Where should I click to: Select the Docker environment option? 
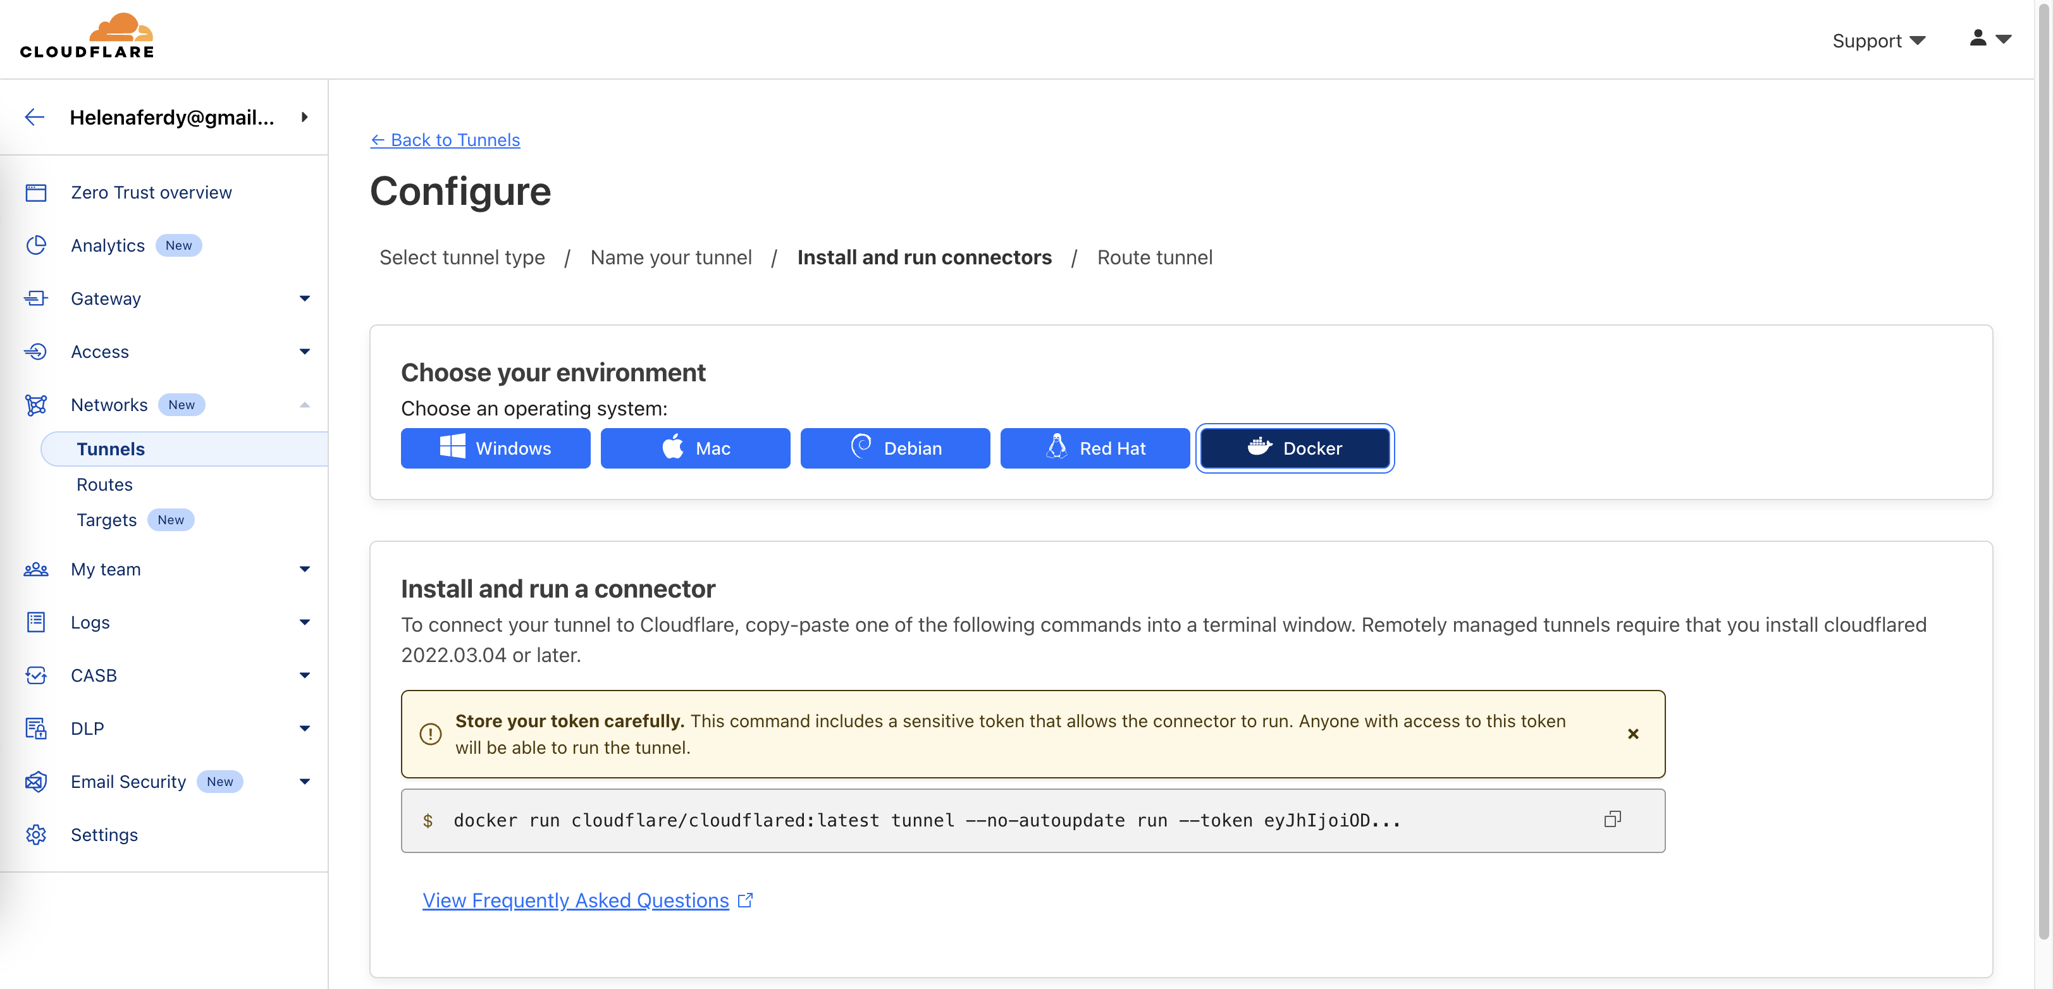[1294, 448]
